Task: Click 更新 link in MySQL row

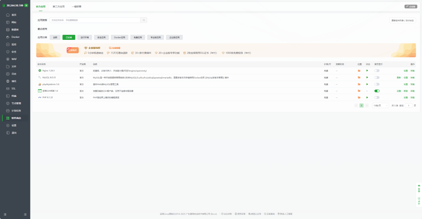Action: [x=399, y=78]
